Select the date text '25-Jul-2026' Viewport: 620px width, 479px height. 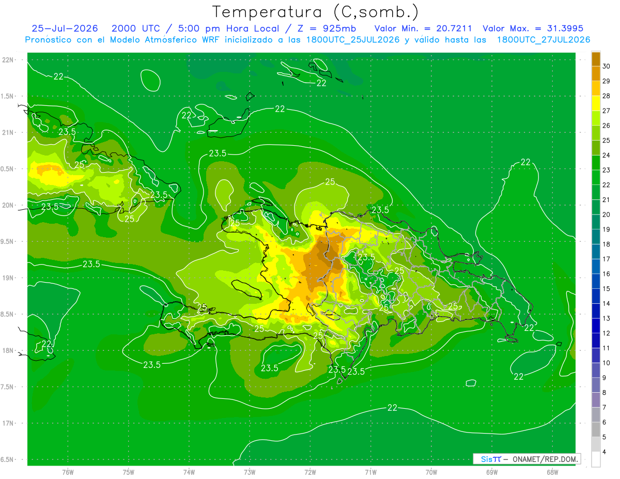point(65,28)
